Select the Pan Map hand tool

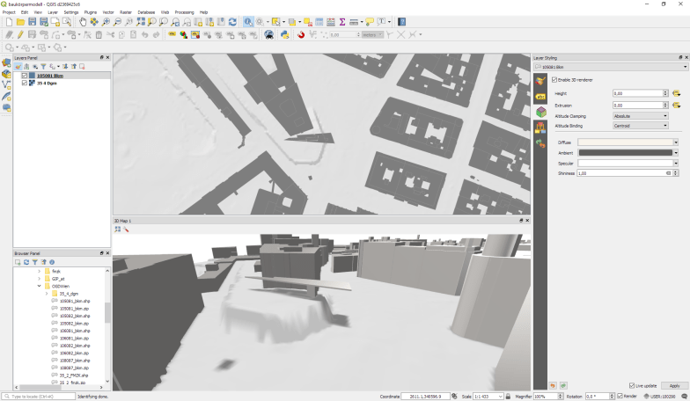[83, 21]
